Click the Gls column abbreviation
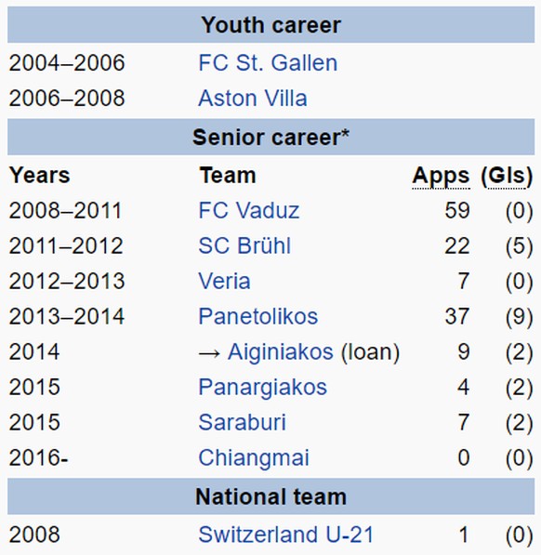This screenshot has width=541, height=555. click(507, 176)
